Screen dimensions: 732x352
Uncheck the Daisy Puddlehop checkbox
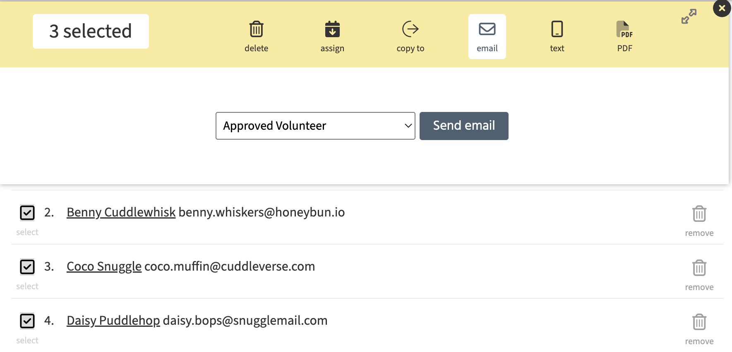coord(27,321)
